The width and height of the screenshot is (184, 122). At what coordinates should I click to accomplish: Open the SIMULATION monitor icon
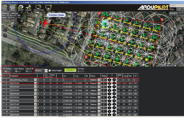pos(39,8)
